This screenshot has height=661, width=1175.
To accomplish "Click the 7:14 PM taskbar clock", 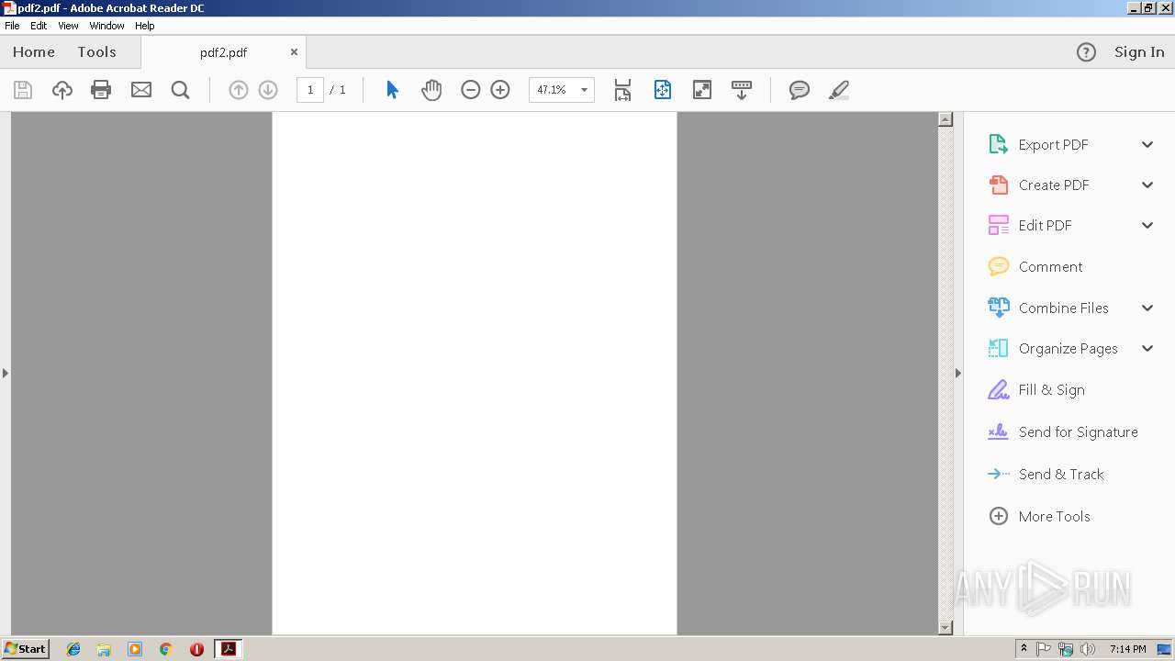I will (x=1127, y=649).
